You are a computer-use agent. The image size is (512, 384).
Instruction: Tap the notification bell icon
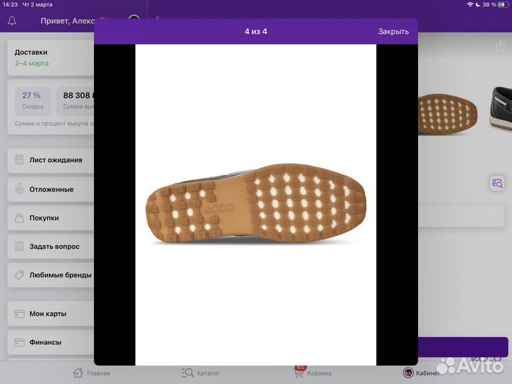pyautogui.click(x=12, y=21)
